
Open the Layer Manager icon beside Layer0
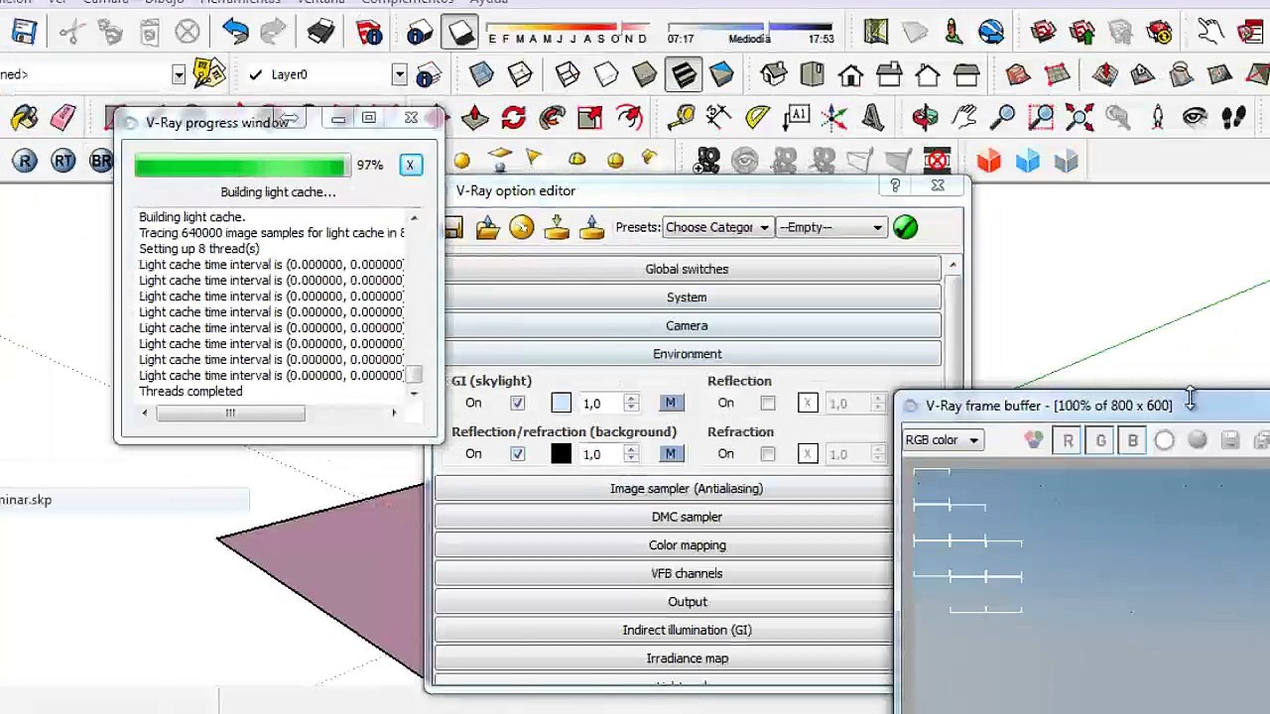click(429, 74)
